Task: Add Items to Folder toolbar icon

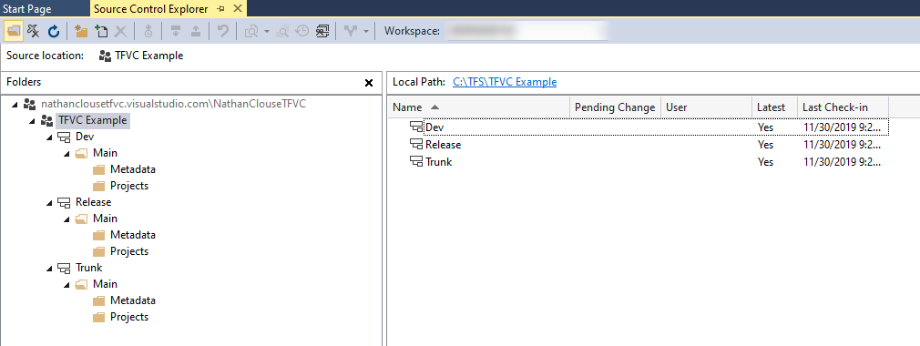Action: 101,31
